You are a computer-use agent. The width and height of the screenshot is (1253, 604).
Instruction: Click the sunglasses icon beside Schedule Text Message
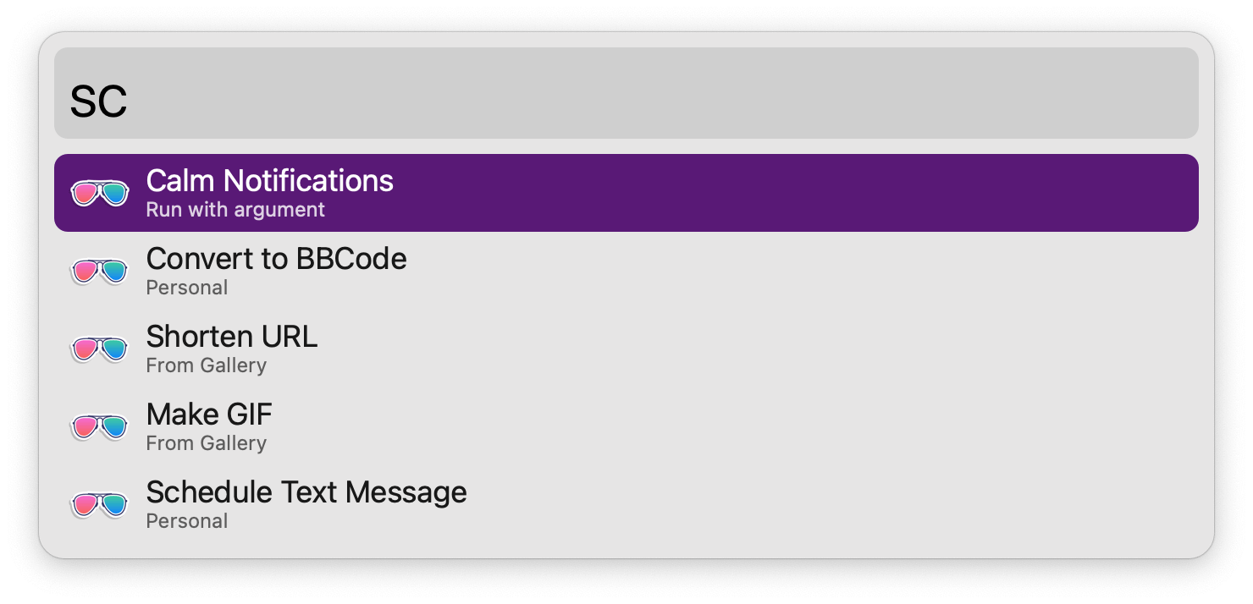(x=100, y=505)
